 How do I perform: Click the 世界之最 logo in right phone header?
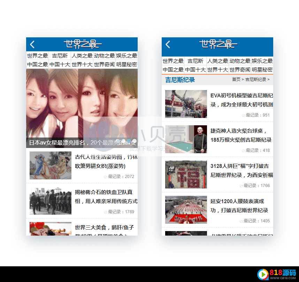coord(218,44)
